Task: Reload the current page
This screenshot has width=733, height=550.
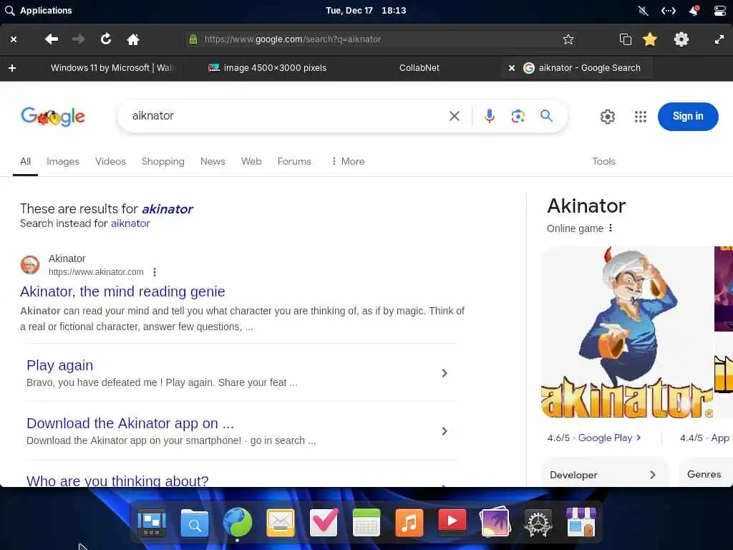Action: click(x=106, y=39)
